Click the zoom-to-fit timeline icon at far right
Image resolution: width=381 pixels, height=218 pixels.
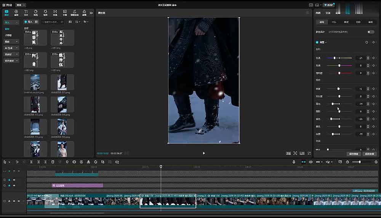(x=376, y=162)
